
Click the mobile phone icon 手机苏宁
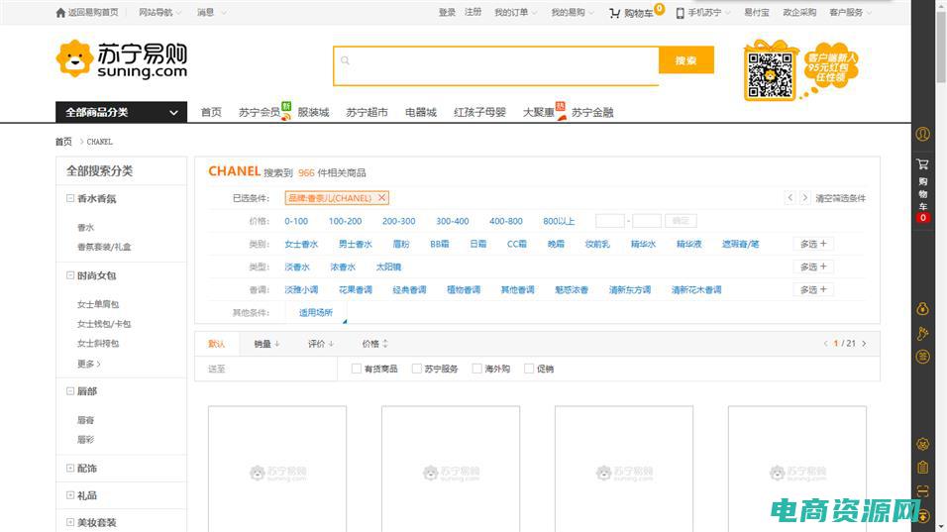[681, 13]
